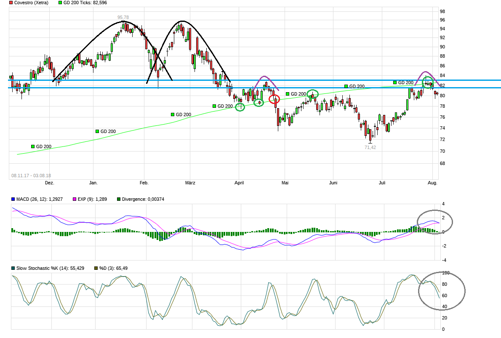Click the red Covestro (Xetra) legend square
Screen dimensions: 501x338
11,3
